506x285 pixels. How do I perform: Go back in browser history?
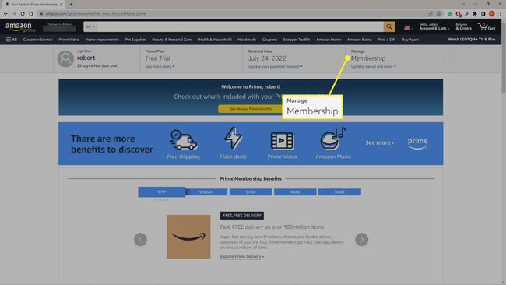5,13
